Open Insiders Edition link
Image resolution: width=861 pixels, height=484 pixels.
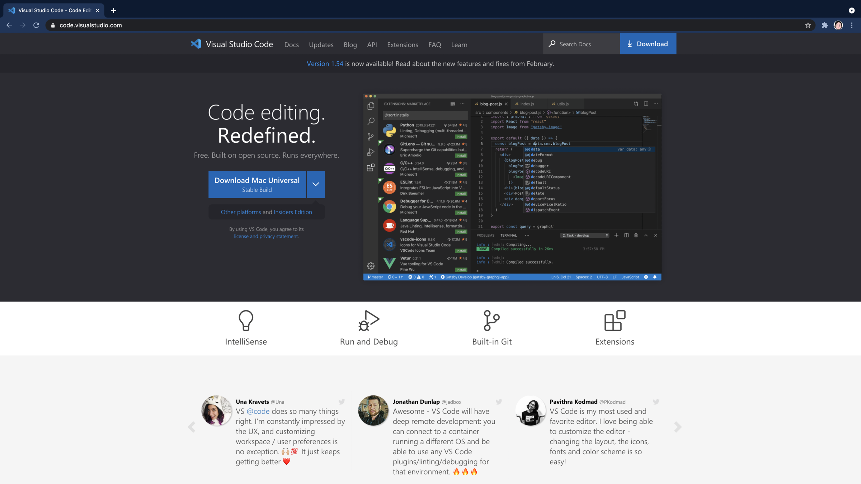click(x=293, y=212)
